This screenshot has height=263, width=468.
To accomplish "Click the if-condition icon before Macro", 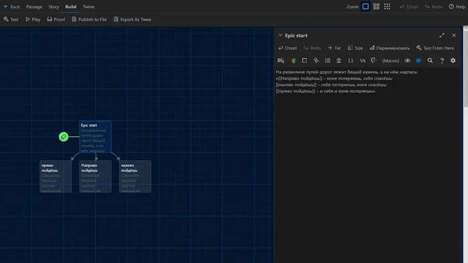I will 374,61.
